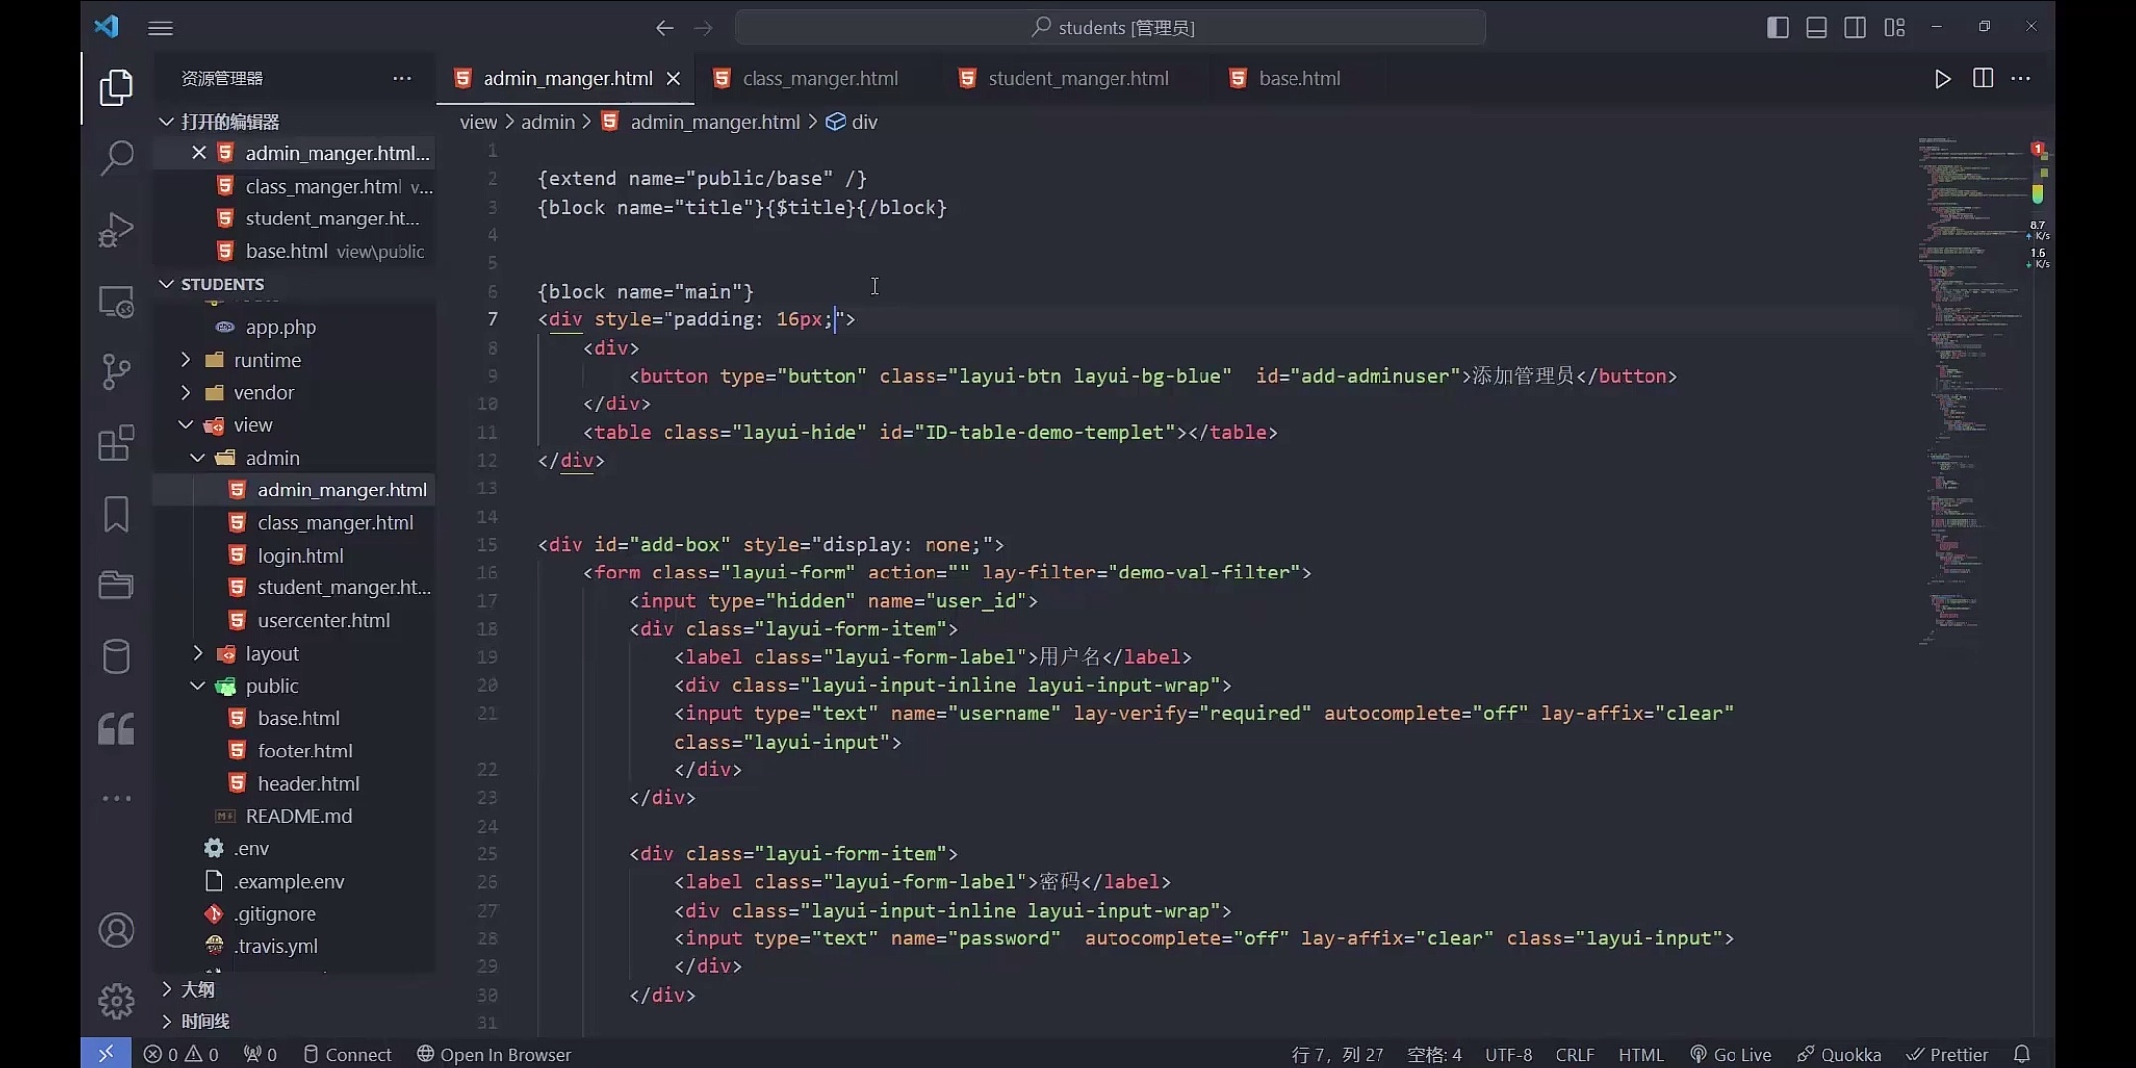Toggle the Primary Side Bar visibility
The height and width of the screenshot is (1068, 2136).
pyautogui.click(x=1777, y=27)
